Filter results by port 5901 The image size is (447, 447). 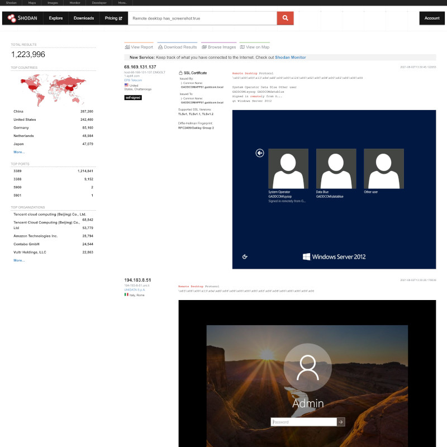[x=53, y=195]
